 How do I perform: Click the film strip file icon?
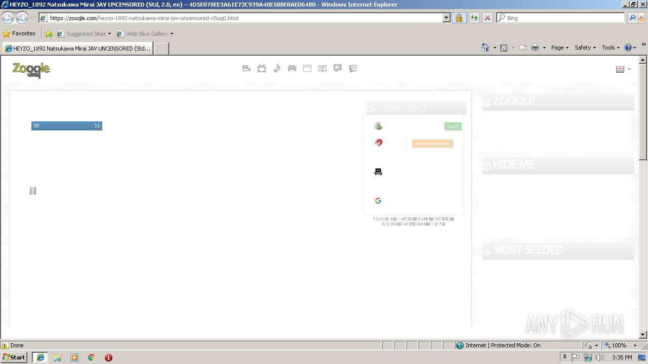pos(33,191)
